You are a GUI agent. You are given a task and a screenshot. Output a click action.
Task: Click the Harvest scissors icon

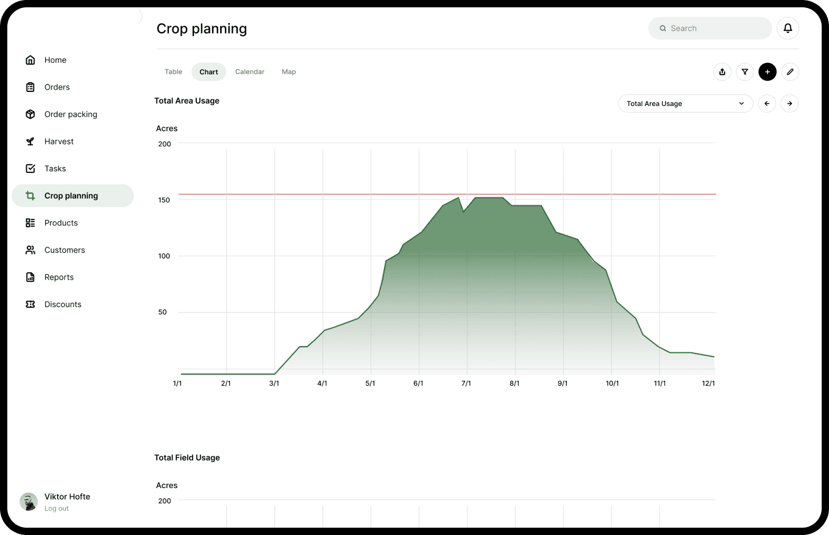[x=30, y=141]
